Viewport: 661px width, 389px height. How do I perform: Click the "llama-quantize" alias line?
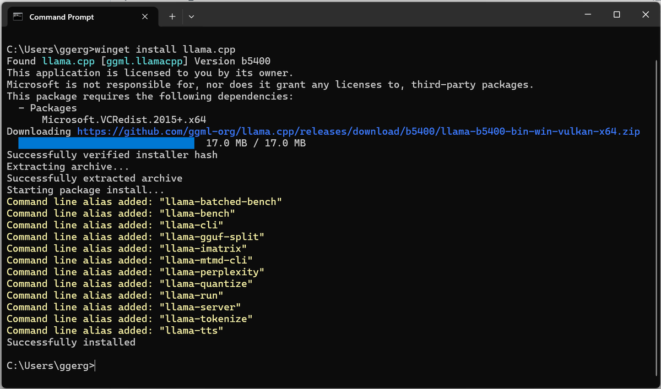pos(129,283)
